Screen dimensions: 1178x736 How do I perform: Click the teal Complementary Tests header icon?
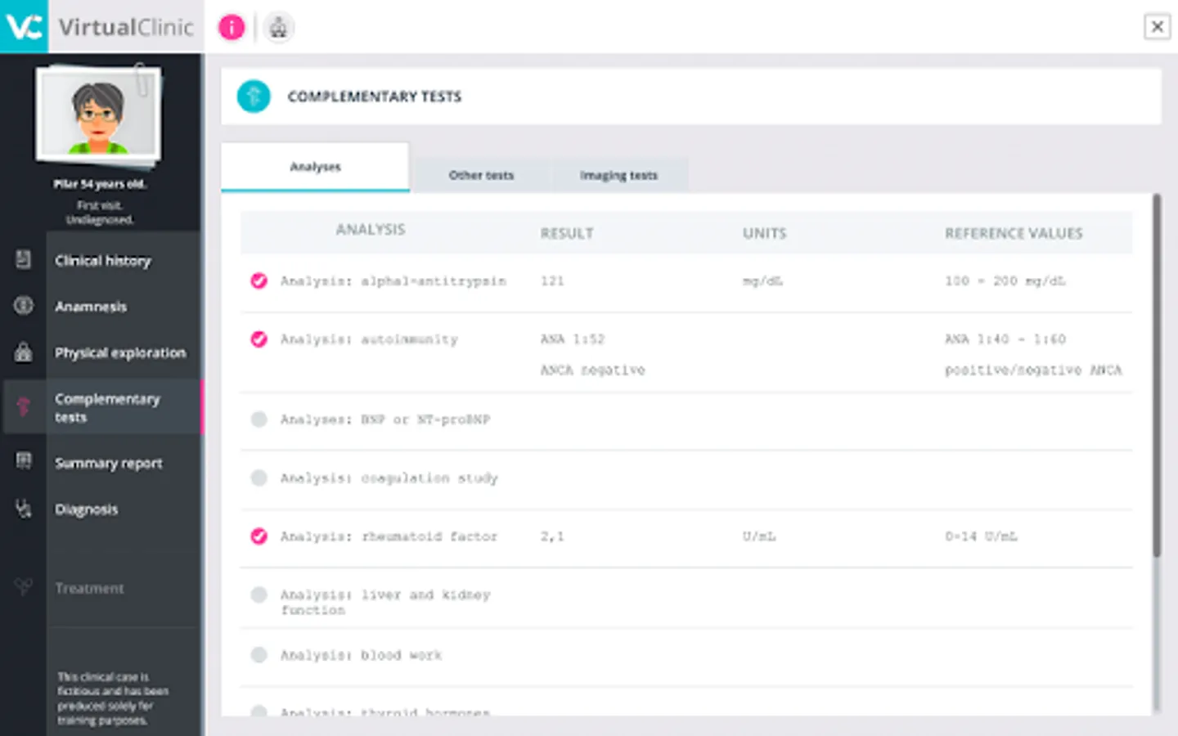point(254,96)
